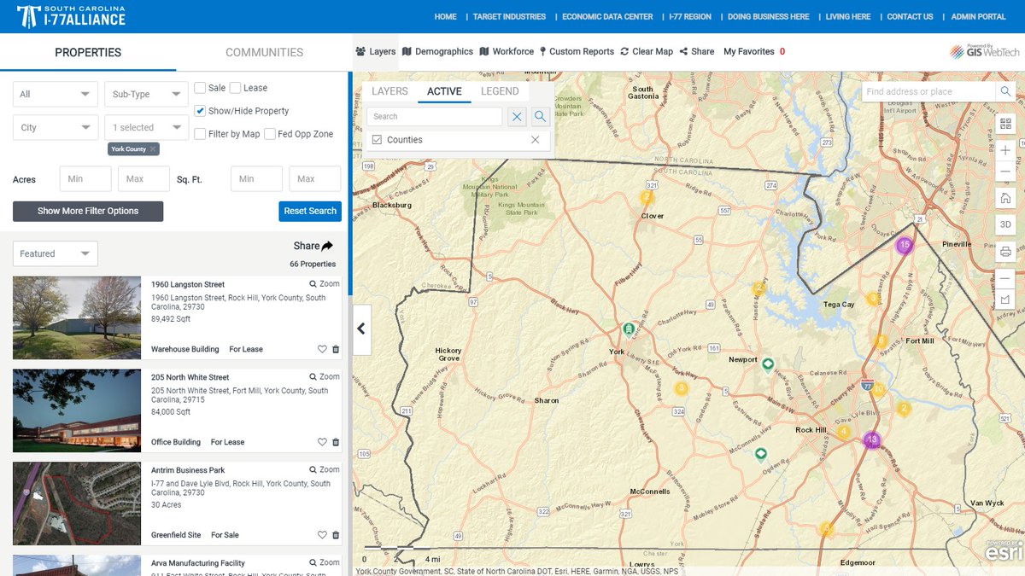Zoom to Antrim Business Park property
Viewport: 1025px width, 576px height.
pos(325,470)
